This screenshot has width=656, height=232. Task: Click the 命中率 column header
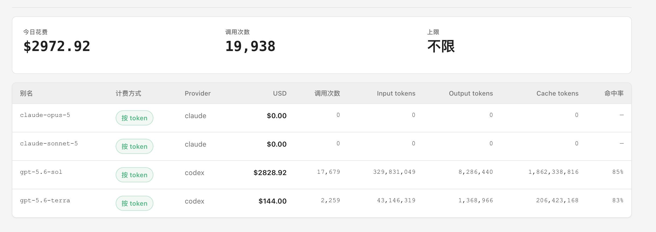[614, 93]
